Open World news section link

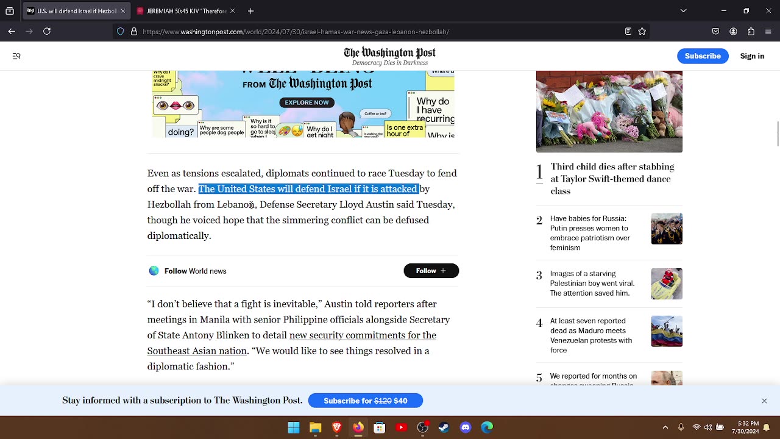coord(207,271)
